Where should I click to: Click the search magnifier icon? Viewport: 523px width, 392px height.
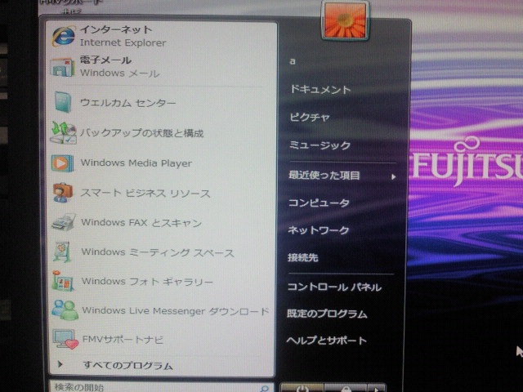pyautogui.click(x=265, y=389)
